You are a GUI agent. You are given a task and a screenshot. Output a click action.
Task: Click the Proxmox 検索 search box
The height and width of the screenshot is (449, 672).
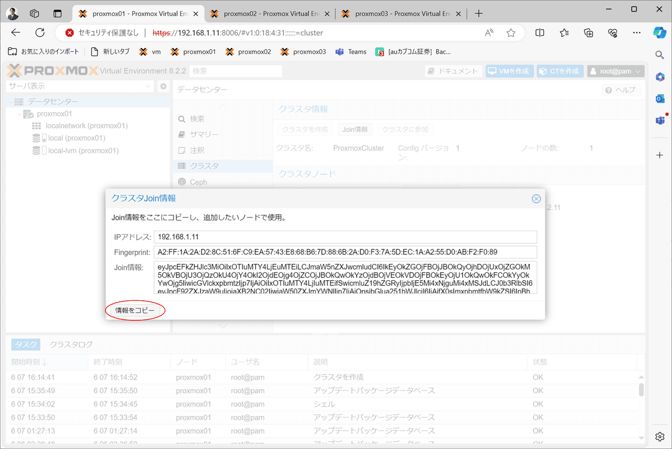tap(235, 71)
